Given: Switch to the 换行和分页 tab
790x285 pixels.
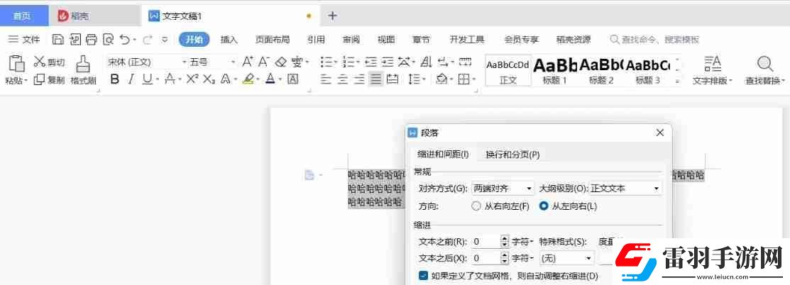Looking at the screenshot, I should (x=512, y=155).
